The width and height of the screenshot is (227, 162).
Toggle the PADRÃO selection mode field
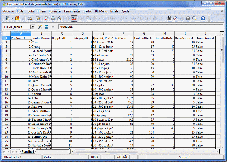[x=122, y=157]
